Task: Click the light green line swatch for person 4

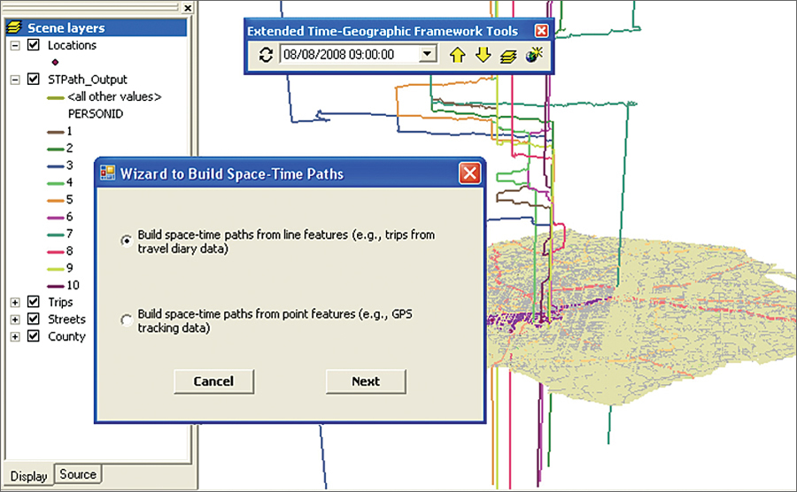Action: tap(56, 183)
